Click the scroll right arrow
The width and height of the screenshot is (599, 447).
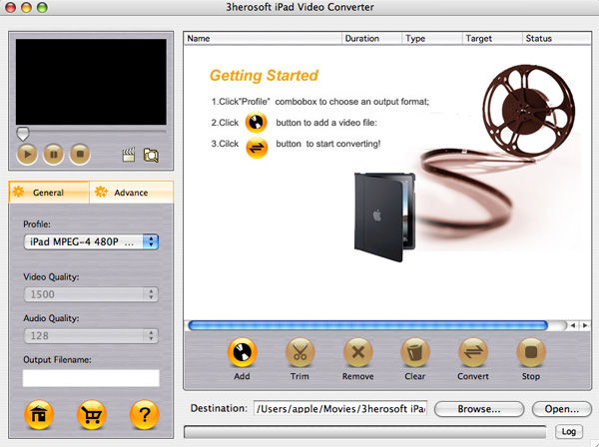(x=585, y=325)
